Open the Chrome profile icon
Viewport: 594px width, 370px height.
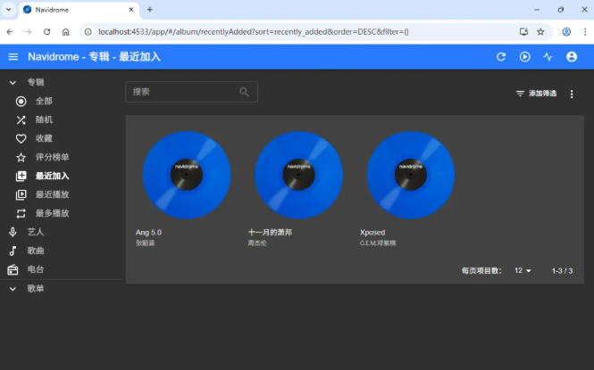[566, 32]
